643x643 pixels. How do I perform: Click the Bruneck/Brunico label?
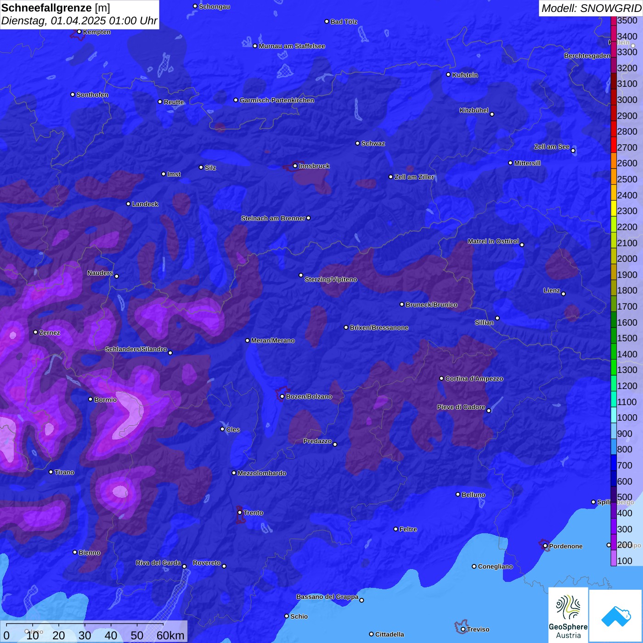(431, 305)
